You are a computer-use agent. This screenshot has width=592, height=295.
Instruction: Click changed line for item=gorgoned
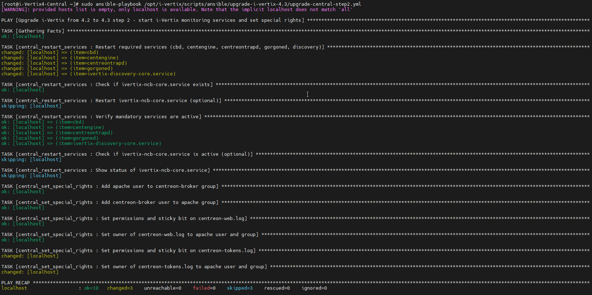(x=57, y=69)
